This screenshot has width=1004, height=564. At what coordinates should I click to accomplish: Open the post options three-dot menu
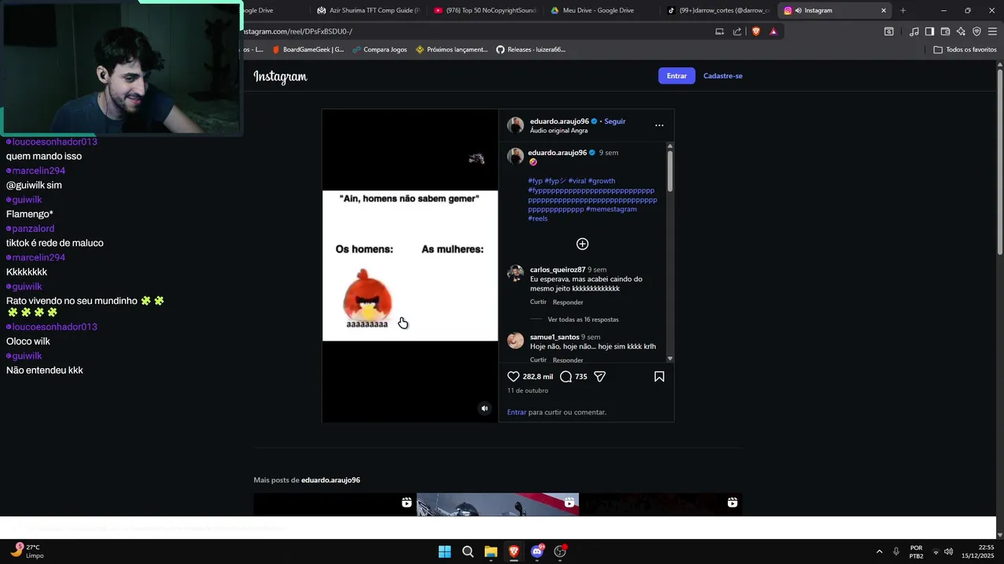[x=659, y=125]
